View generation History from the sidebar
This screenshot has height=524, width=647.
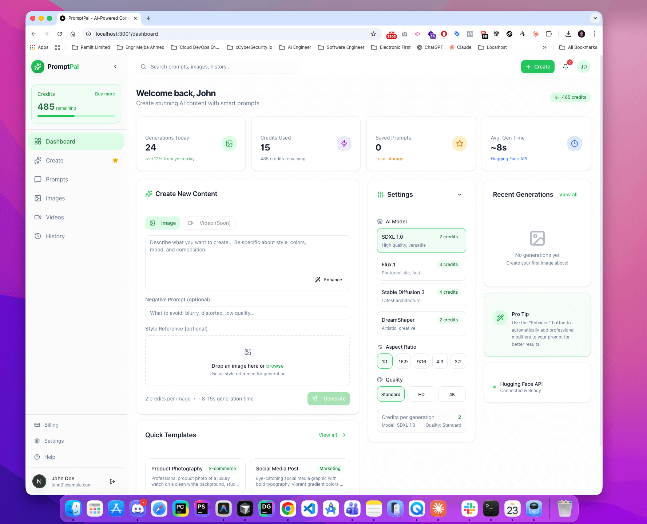55,236
